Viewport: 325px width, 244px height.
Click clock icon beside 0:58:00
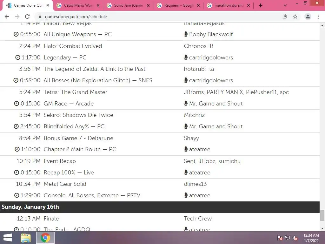[16, 80]
